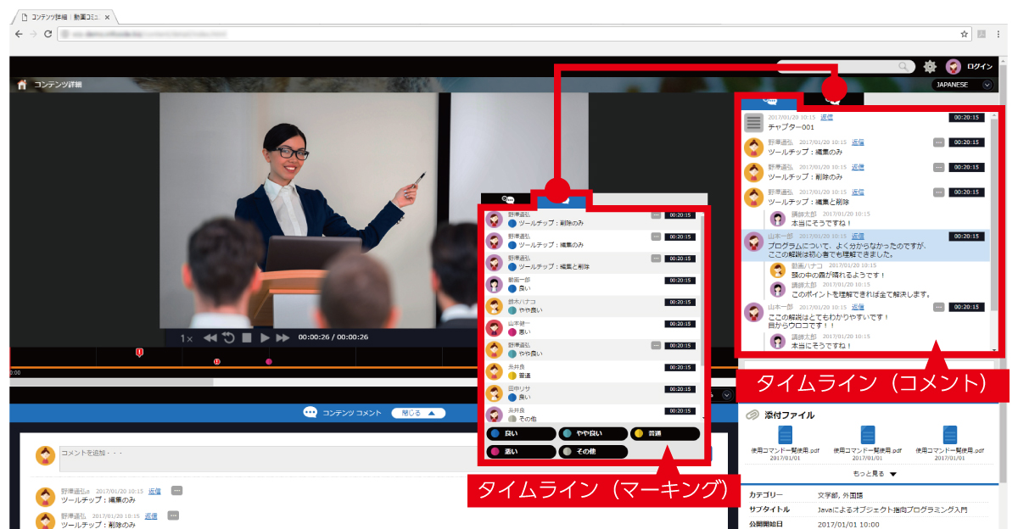Click 返信 on the right-panel ツールチップ:編集と削除 comment
This screenshot has width=1018, height=529.
pyautogui.click(x=858, y=192)
